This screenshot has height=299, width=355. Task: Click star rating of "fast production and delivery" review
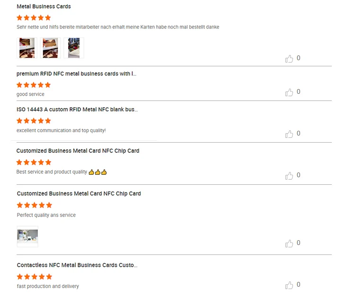pyautogui.click(x=34, y=277)
